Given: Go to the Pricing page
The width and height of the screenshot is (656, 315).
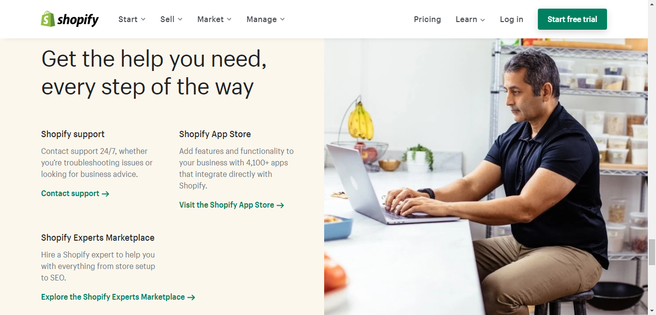Looking at the screenshot, I should coord(427,19).
